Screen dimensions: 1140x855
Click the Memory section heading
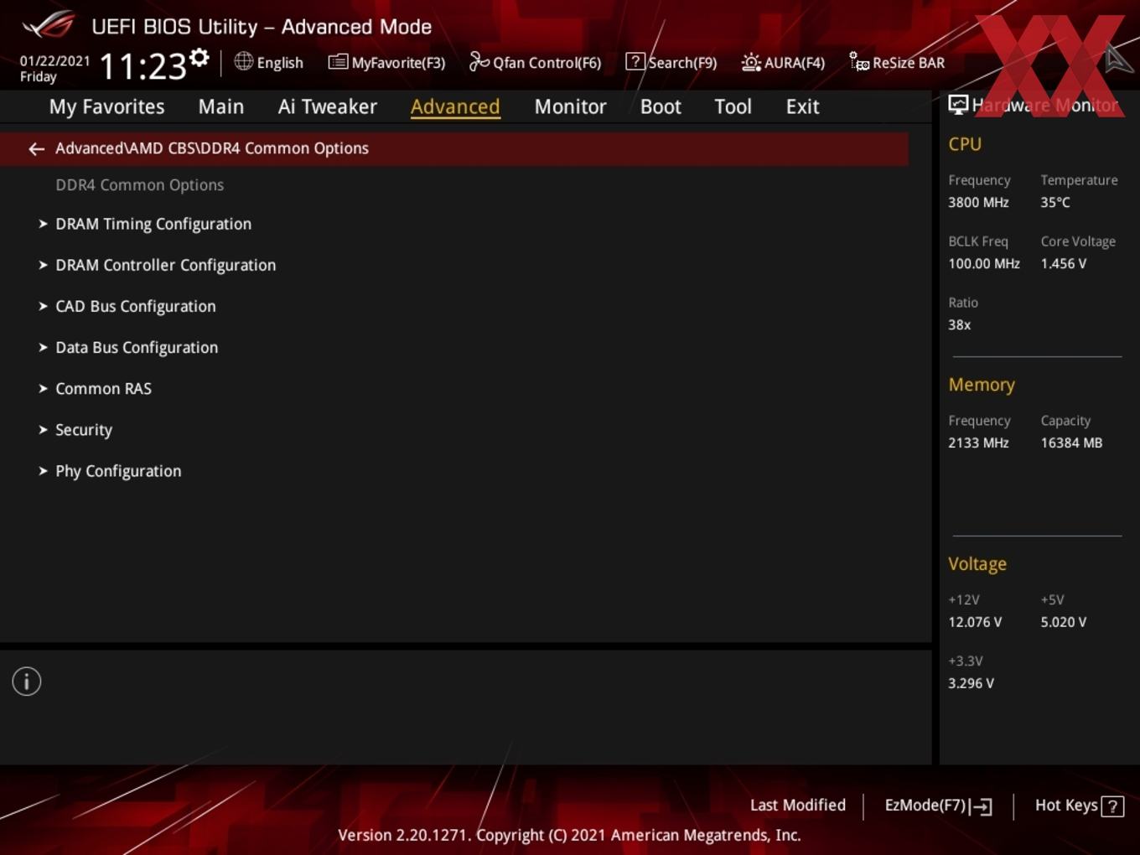982,385
